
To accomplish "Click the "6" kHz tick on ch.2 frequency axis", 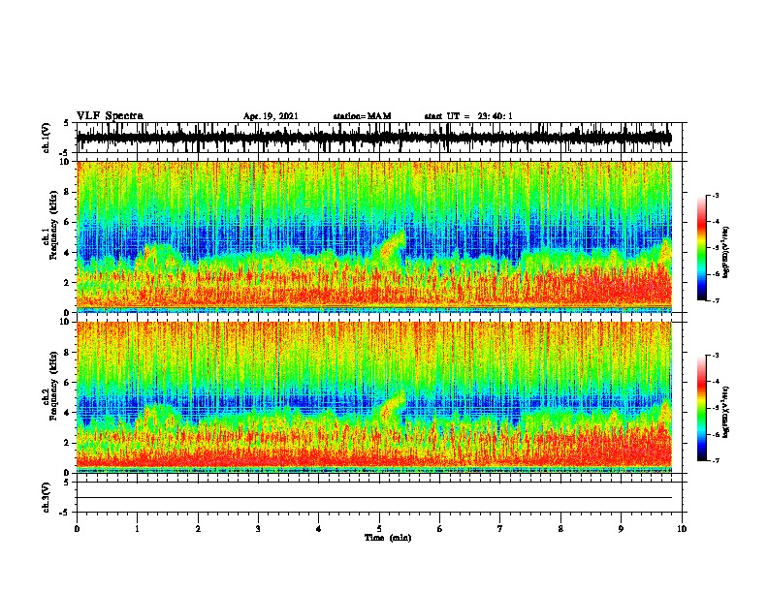I will click(x=68, y=383).
